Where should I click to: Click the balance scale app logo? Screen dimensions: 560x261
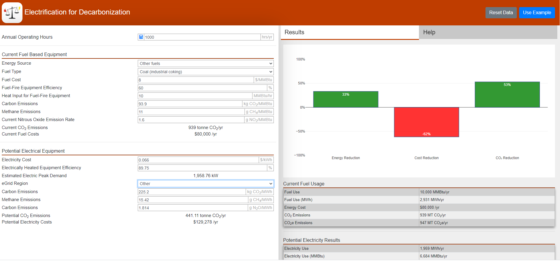point(12,13)
